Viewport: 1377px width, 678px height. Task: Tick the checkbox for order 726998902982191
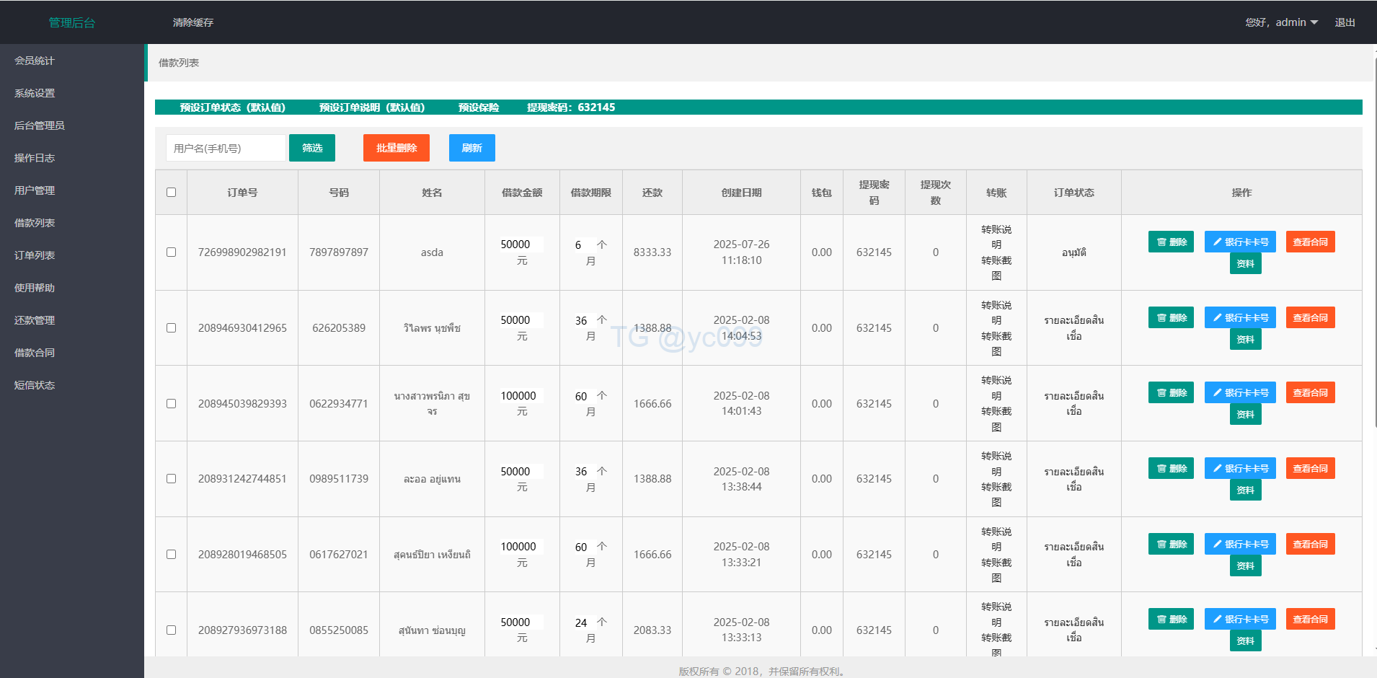[x=171, y=252]
